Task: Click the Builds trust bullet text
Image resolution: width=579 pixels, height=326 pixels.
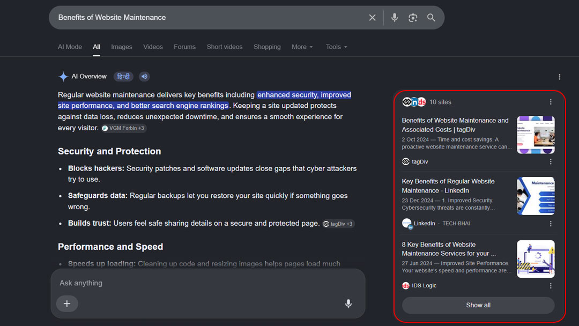Action: pos(194,224)
